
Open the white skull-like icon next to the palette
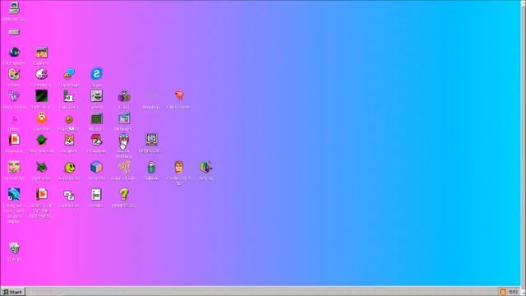click(41, 74)
